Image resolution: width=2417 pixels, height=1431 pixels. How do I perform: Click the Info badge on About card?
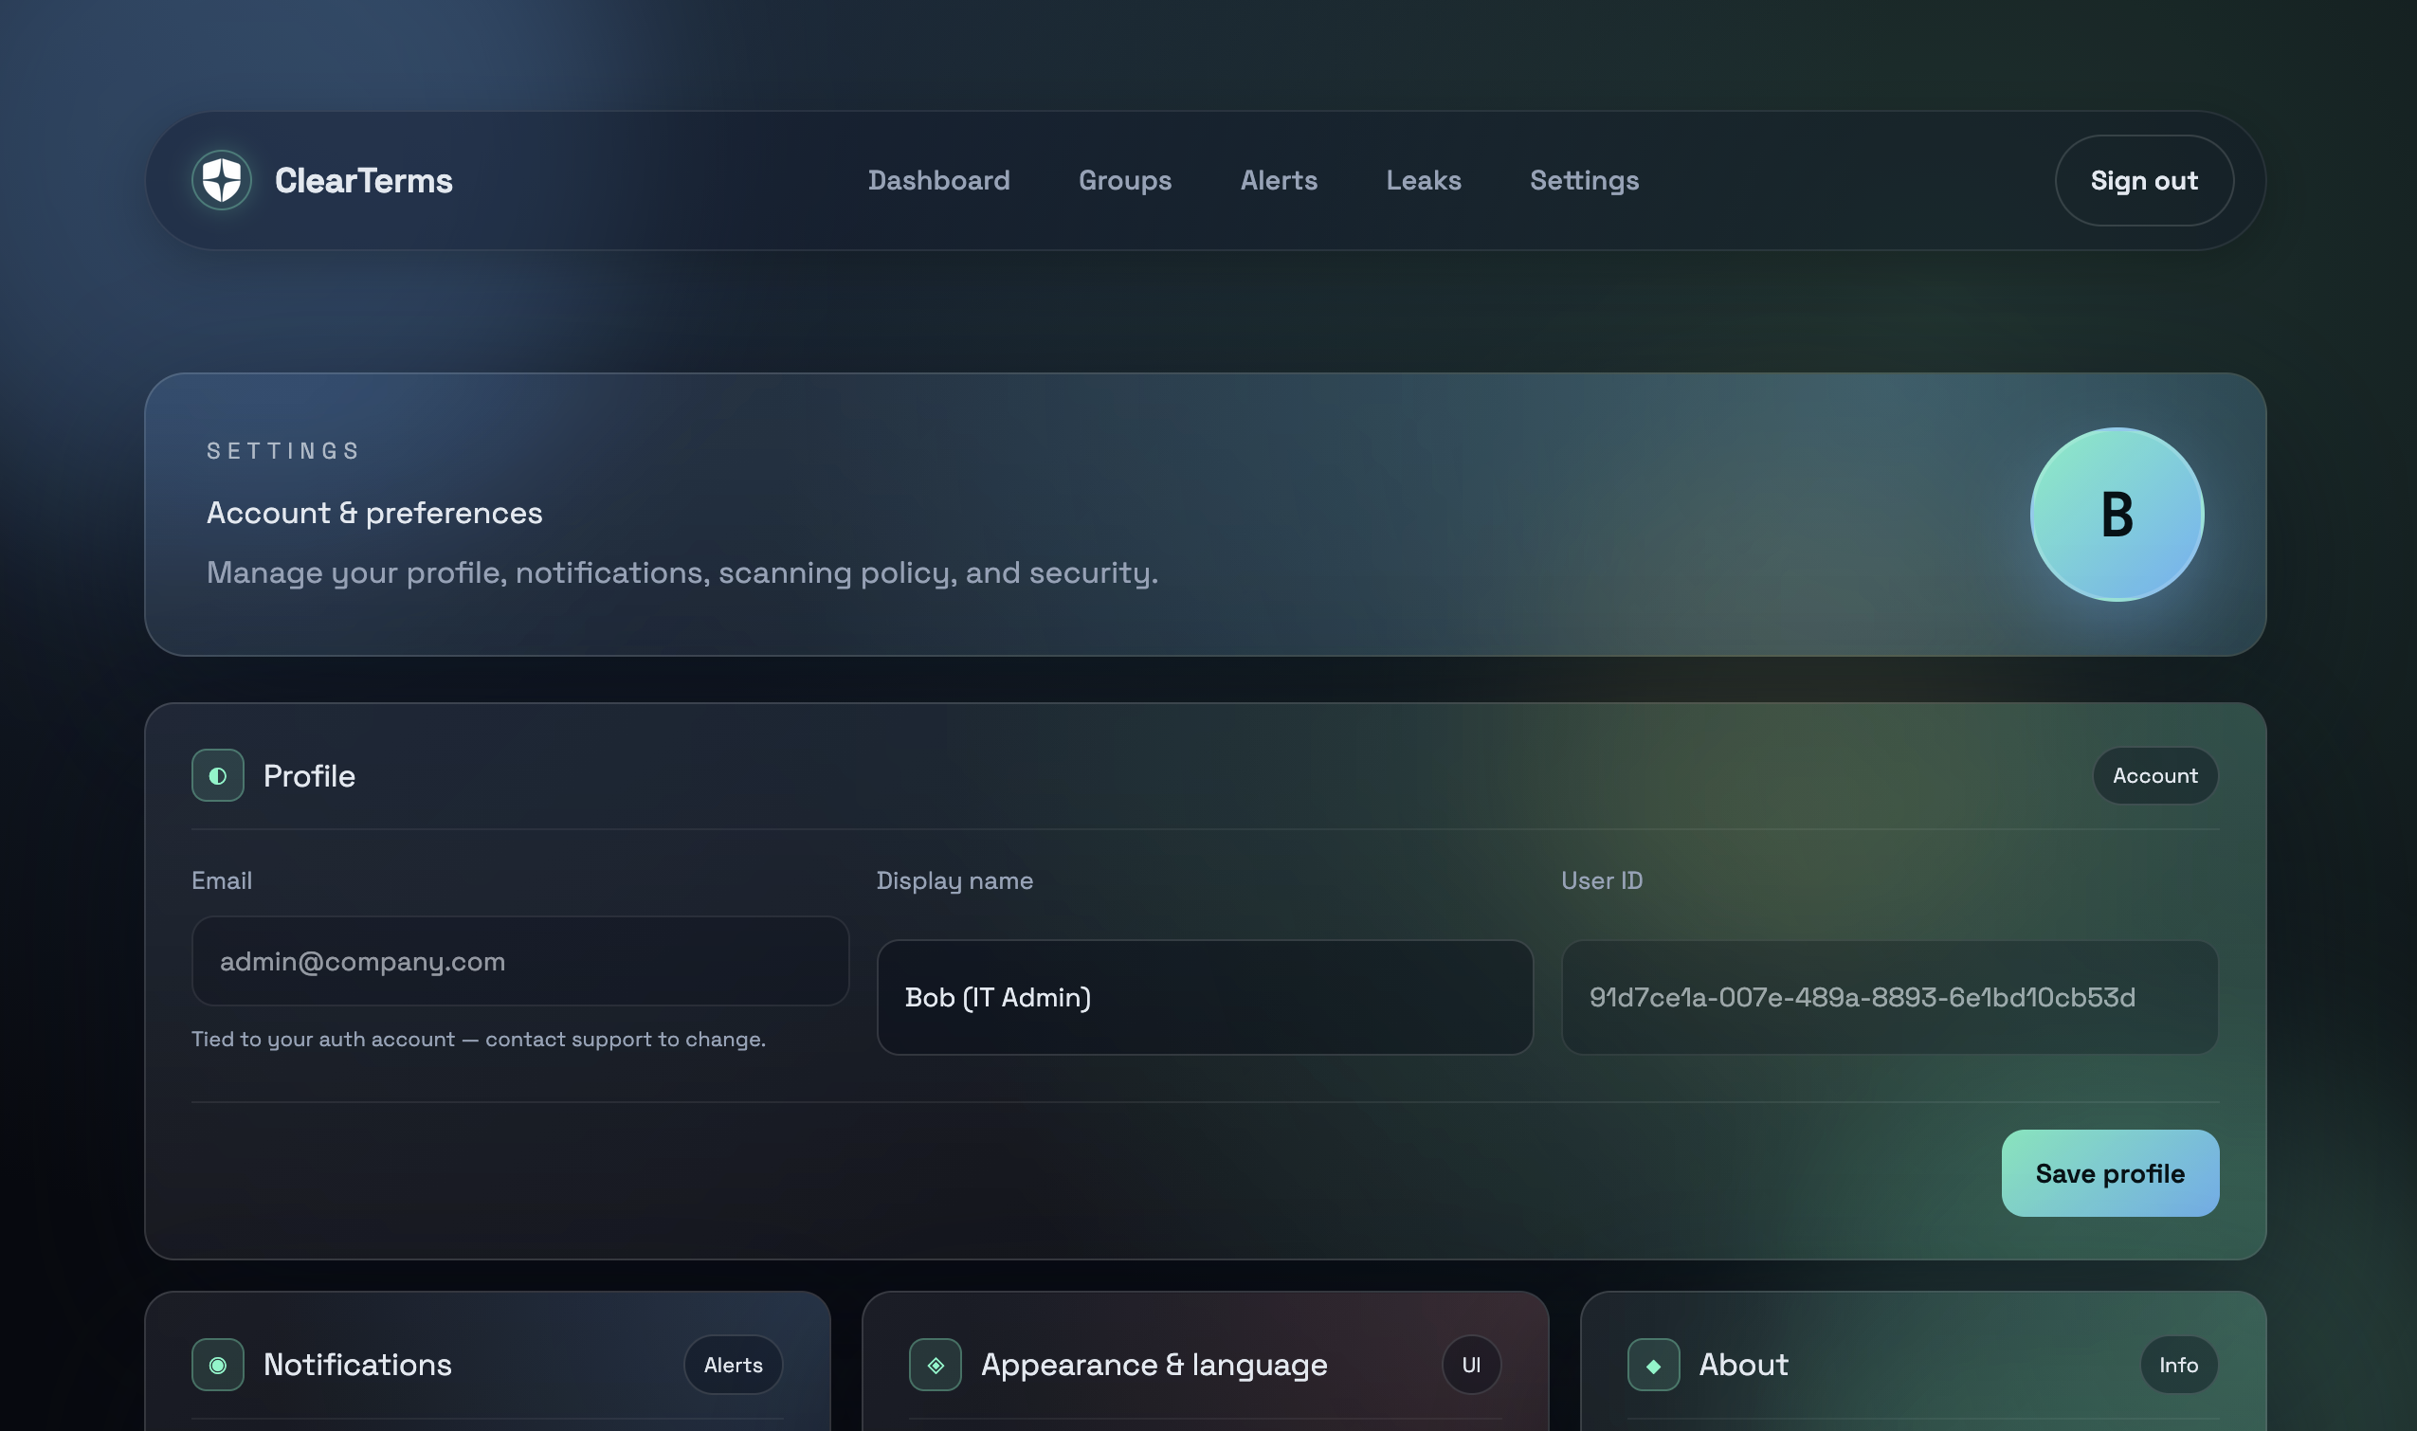pos(2179,1365)
